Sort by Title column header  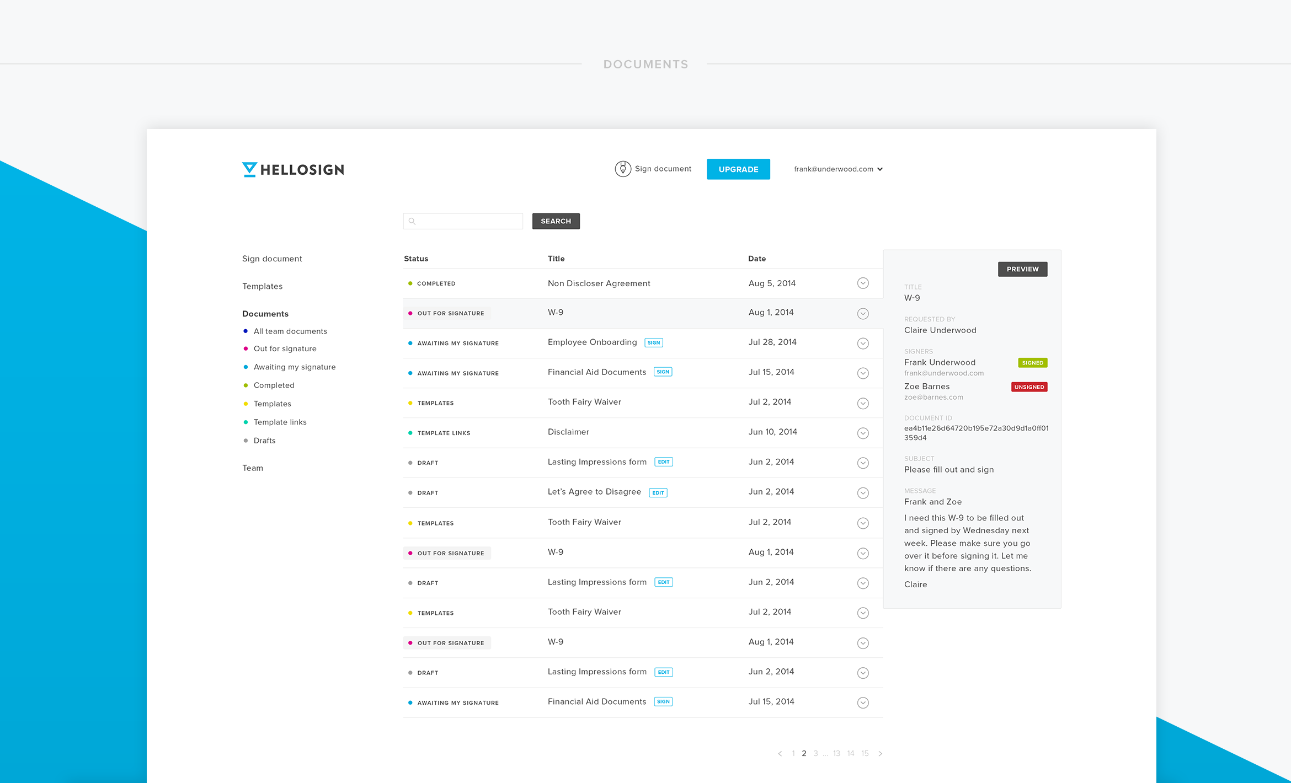tap(556, 259)
